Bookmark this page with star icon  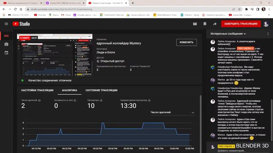(239, 9)
